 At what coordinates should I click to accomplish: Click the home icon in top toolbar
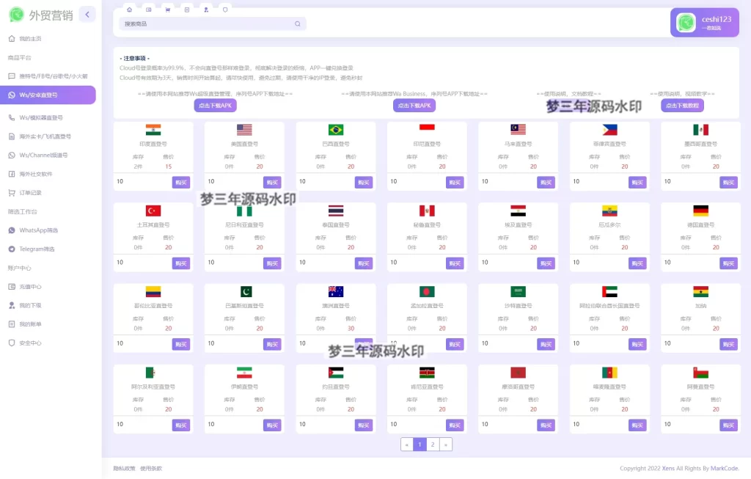[130, 10]
